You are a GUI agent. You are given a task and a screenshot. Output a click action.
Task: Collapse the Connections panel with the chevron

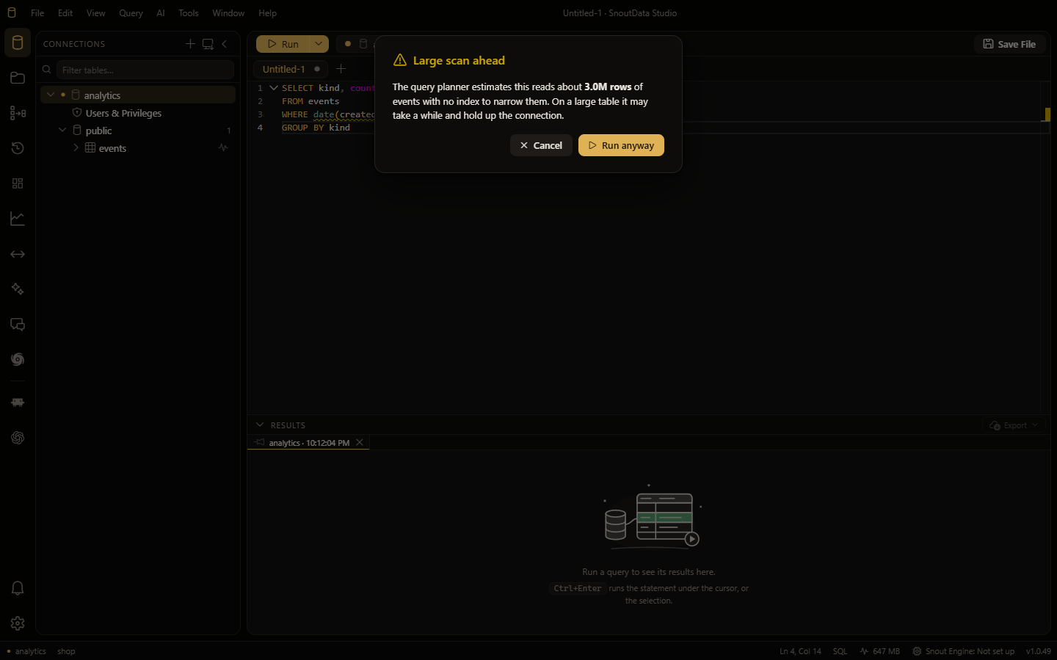[225, 44]
